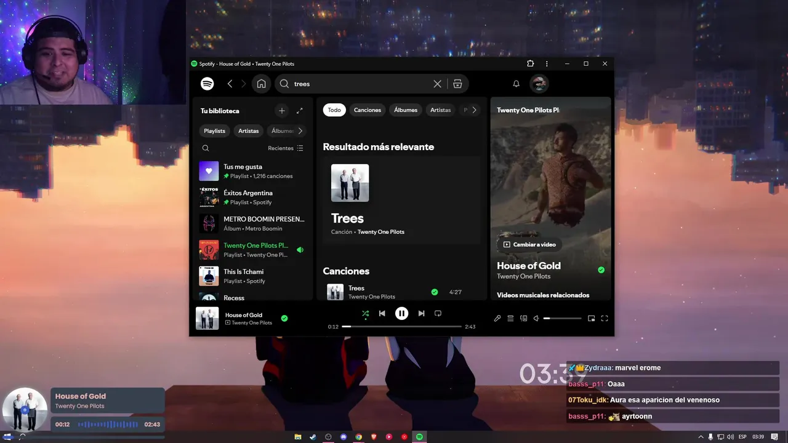Click the puzzle-piece icon in the title bar
The width and height of the screenshot is (788, 443).
tap(531, 63)
